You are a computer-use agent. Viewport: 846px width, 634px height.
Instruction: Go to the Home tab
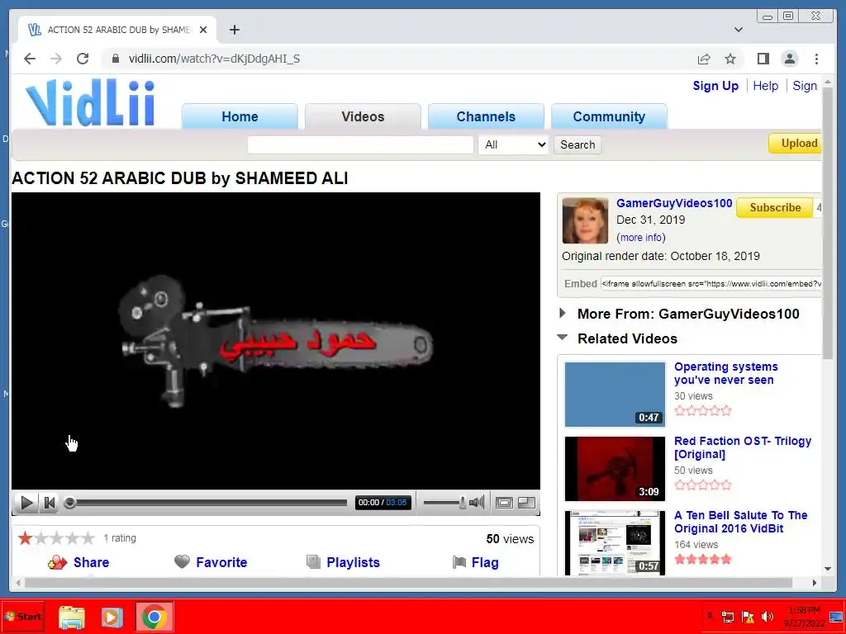coord(240,116)
